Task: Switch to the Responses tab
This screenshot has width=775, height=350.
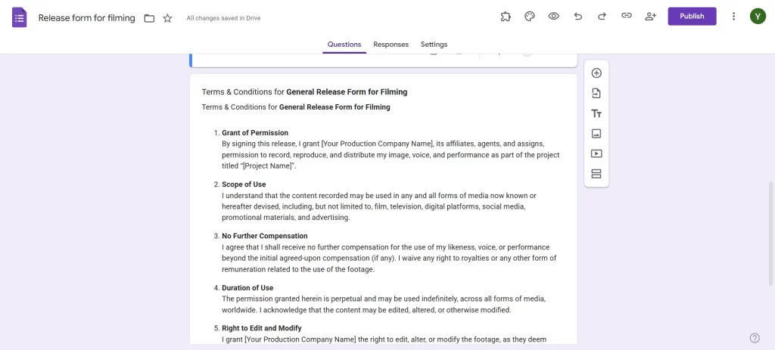Action: click(391, 45)
